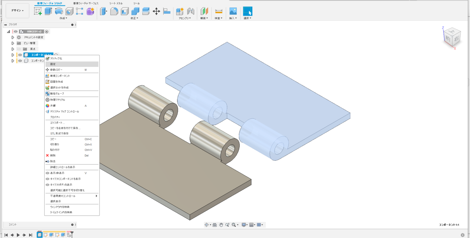Open the アセンブリ panel dropdown
470x238 pixels.
[185, 18]
